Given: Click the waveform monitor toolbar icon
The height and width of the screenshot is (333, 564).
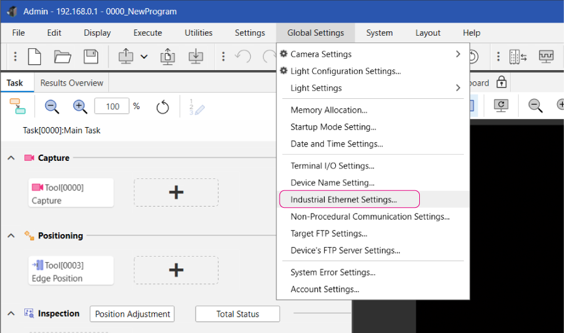Looking at the screenshot, I should pos(546,56).
